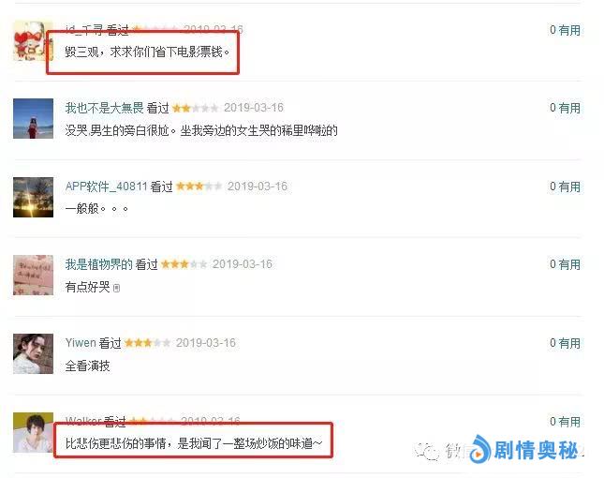Click 剧情奥秘 watermark logo icon
This screenshot has height=478, width=604.
click(x=480, y=450)
